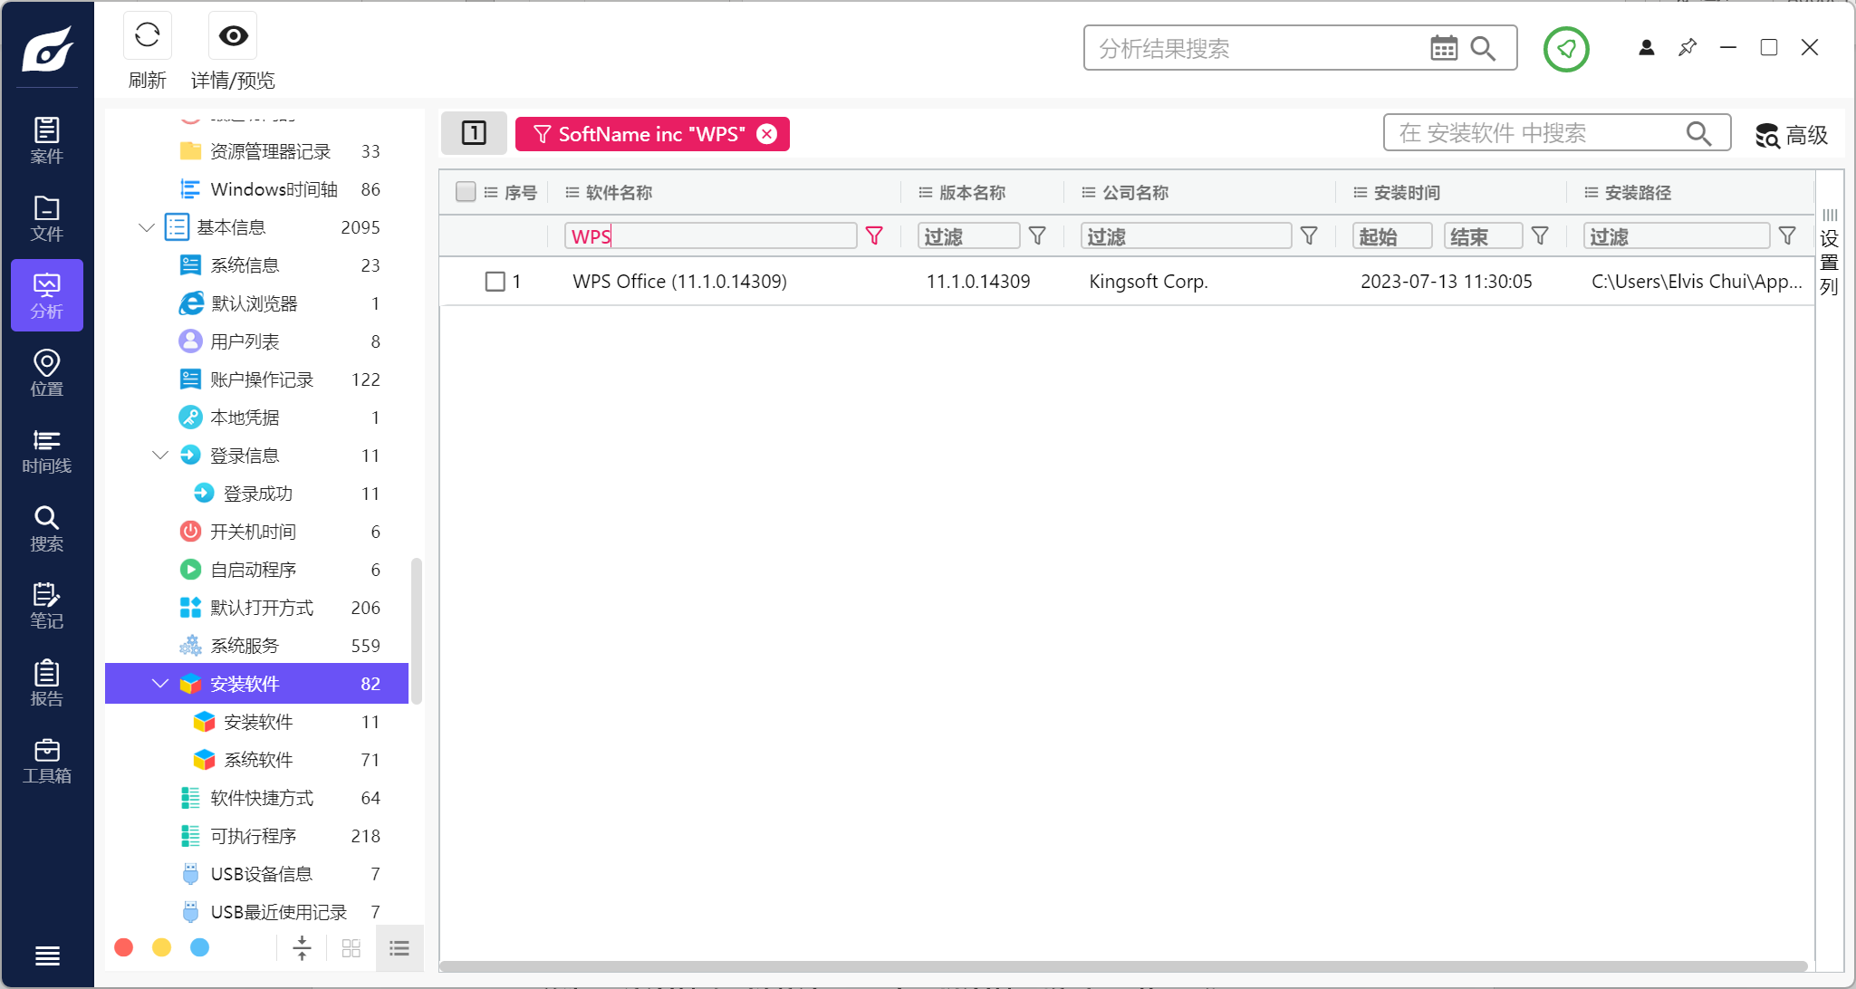
Task: Select 系统服务 in the tree
Action: pos(245,646)
